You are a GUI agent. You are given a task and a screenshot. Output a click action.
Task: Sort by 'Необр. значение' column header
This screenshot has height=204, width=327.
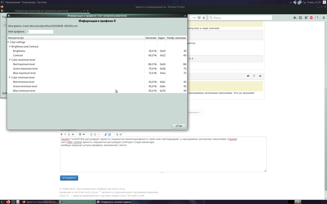176,38
